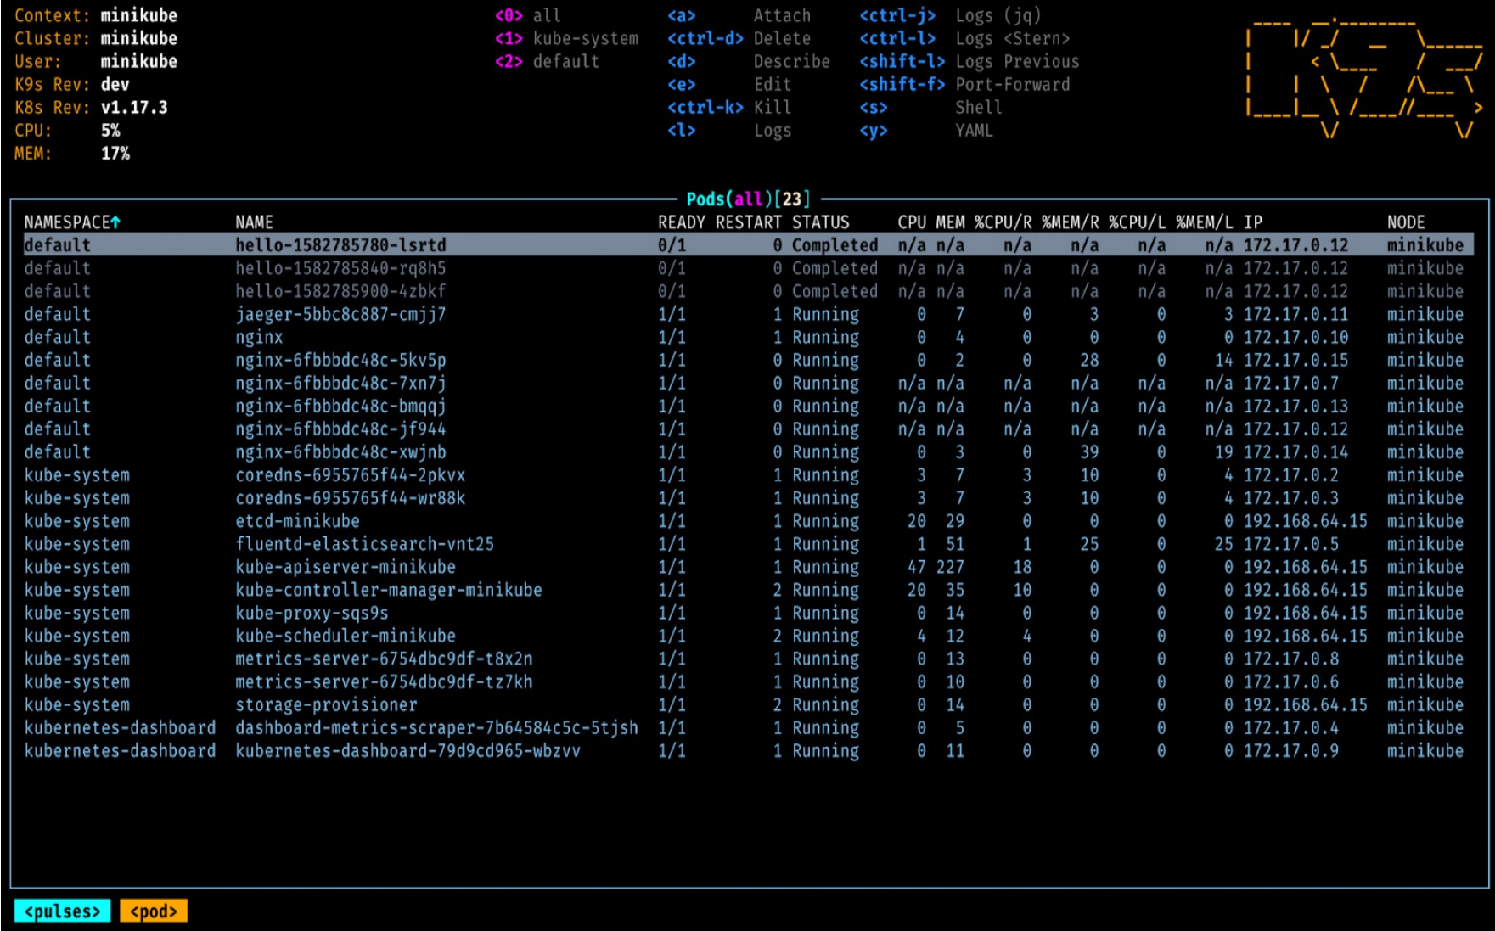
Task: Select pod dashboard-metrics-scraper-7b64584c5c-5tjsh
Action: coord(749,727)
